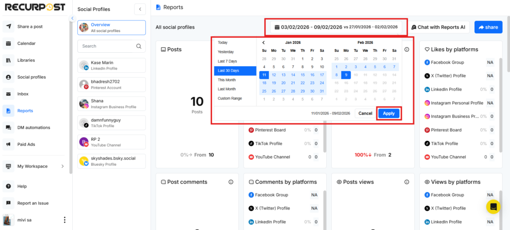Select the Today preset range
Viewport: 510px width, 230px height.
point(235,43)
